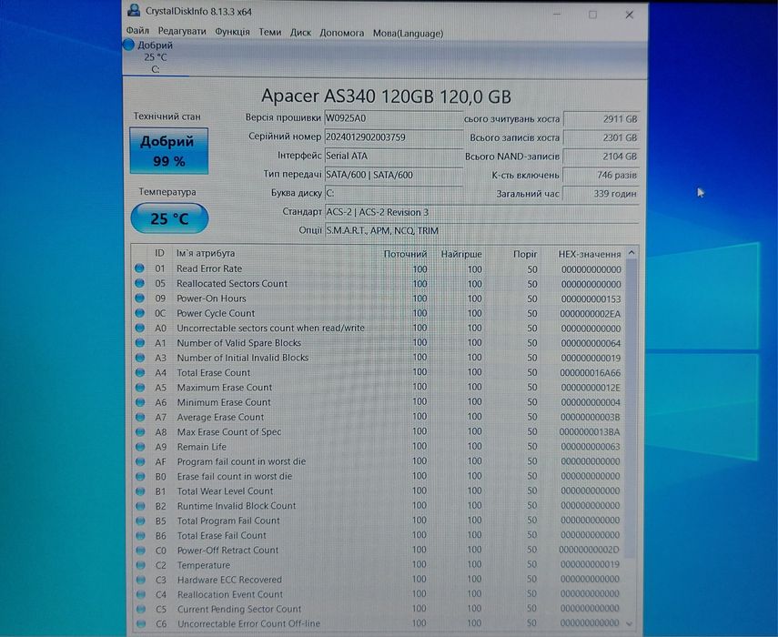
Task: Click the power on count 746 разів
Action: [x=601, y=175]
